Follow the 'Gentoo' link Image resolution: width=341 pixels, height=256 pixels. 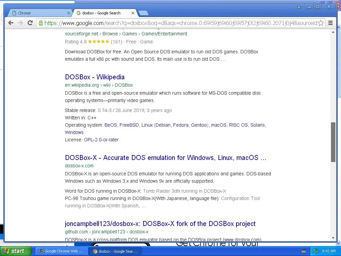[199, 125]
